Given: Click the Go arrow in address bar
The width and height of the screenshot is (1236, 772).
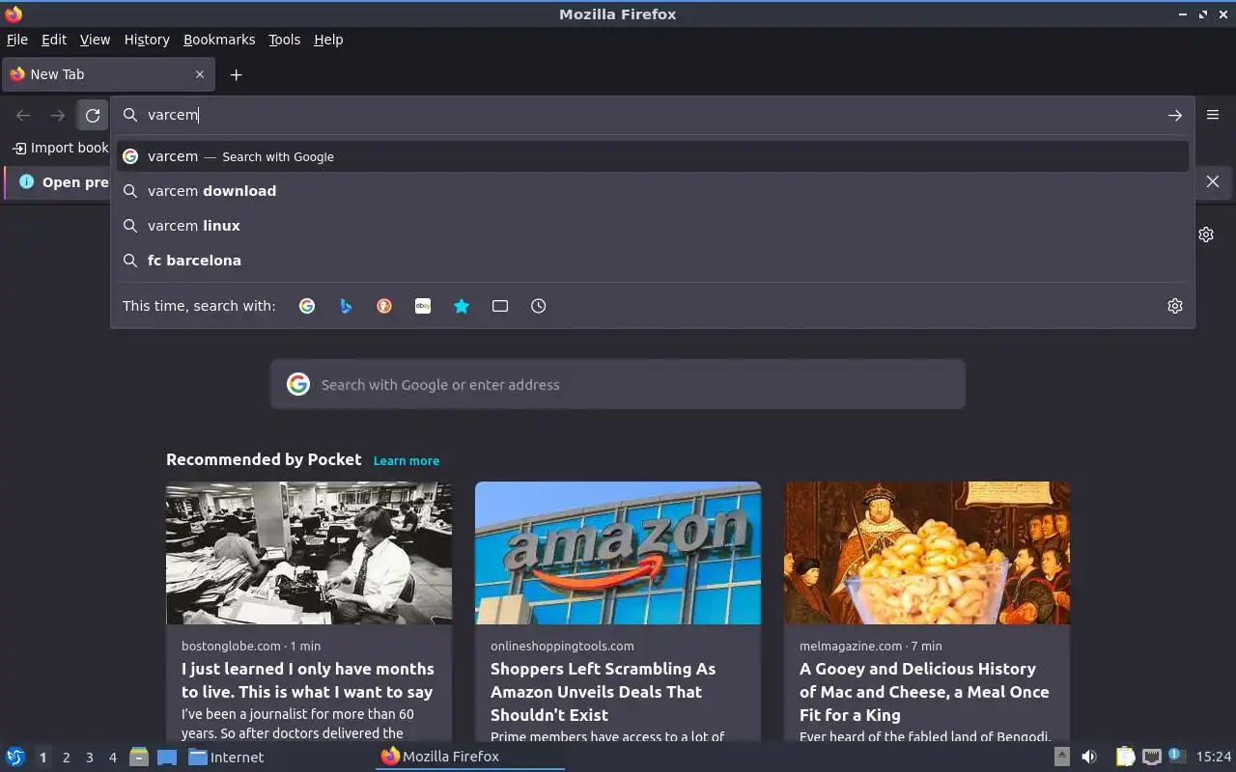Looking at the screenshot, I should pos(1174,115).
